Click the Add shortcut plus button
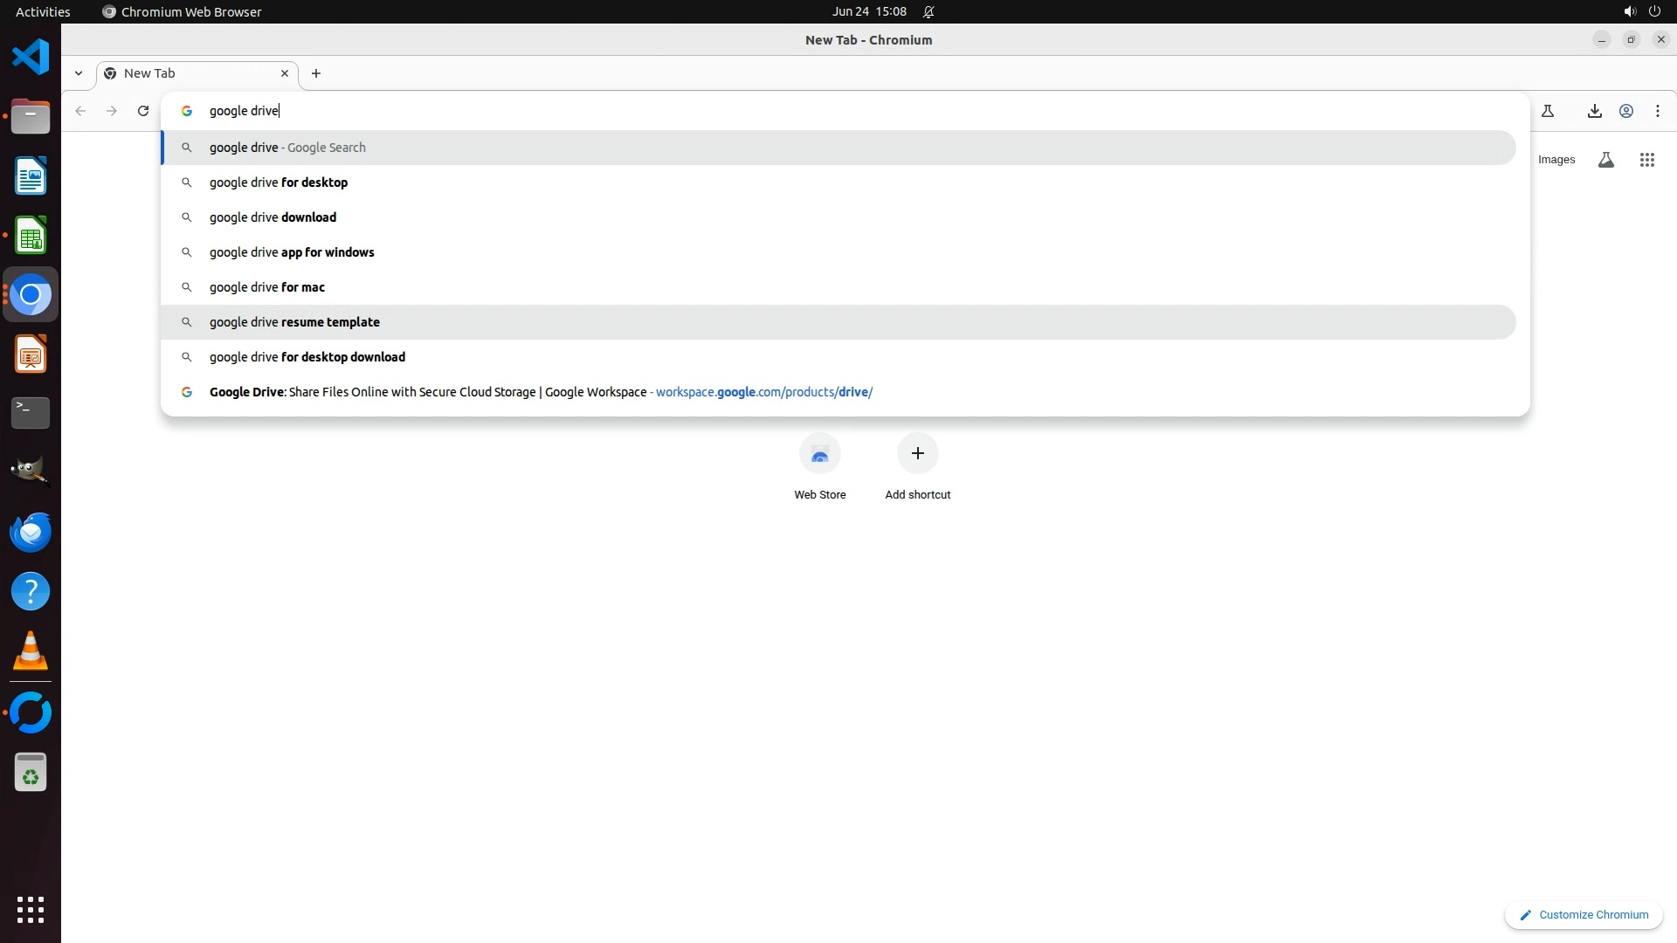This screenshot has height=943, width=1677. pos(917,454)
